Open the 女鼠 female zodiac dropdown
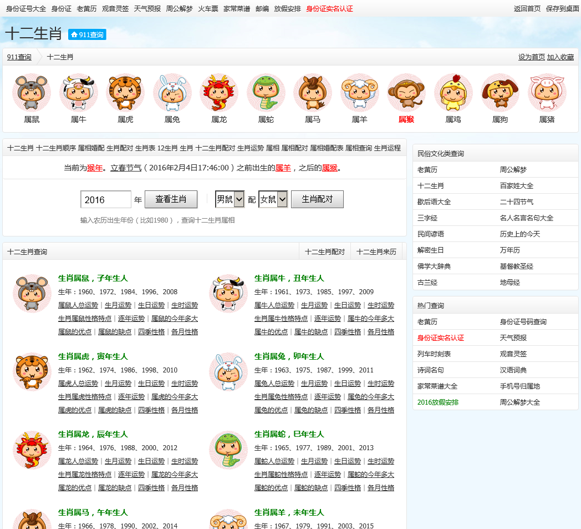The width and height of the screenshot is (581, 529). tap(273, 199)
